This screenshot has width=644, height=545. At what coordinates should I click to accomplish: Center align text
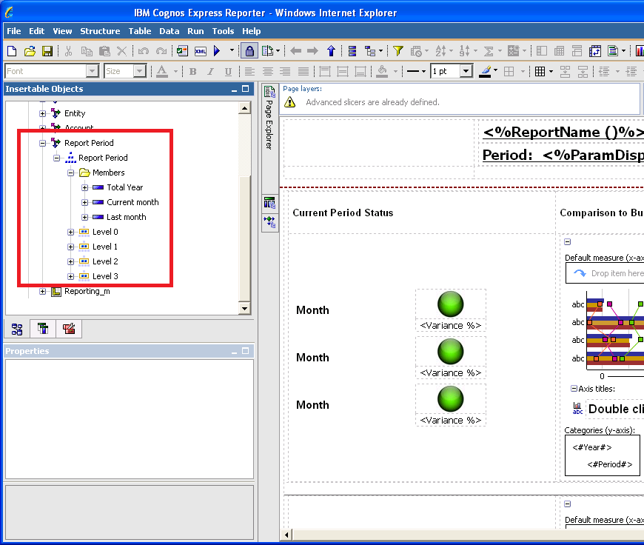click(x=267, y=72)
